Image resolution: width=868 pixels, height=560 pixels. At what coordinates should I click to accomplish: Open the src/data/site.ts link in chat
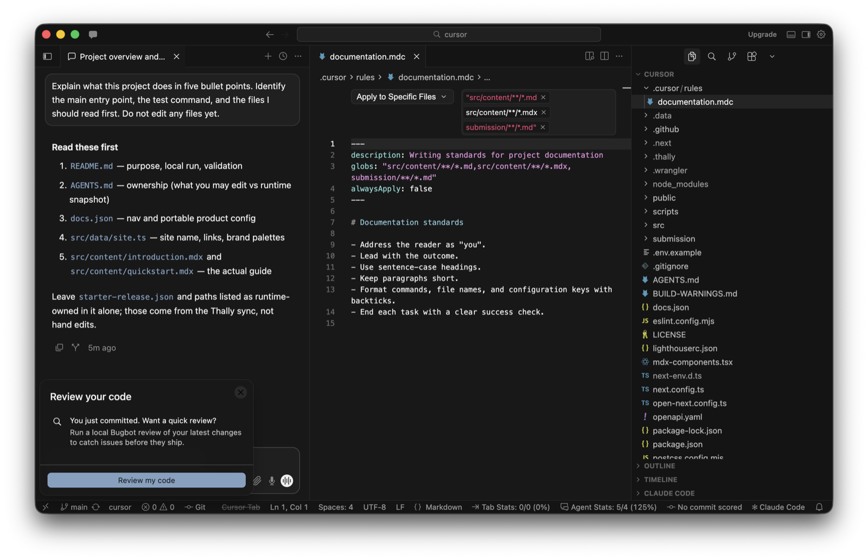[108, 237]
